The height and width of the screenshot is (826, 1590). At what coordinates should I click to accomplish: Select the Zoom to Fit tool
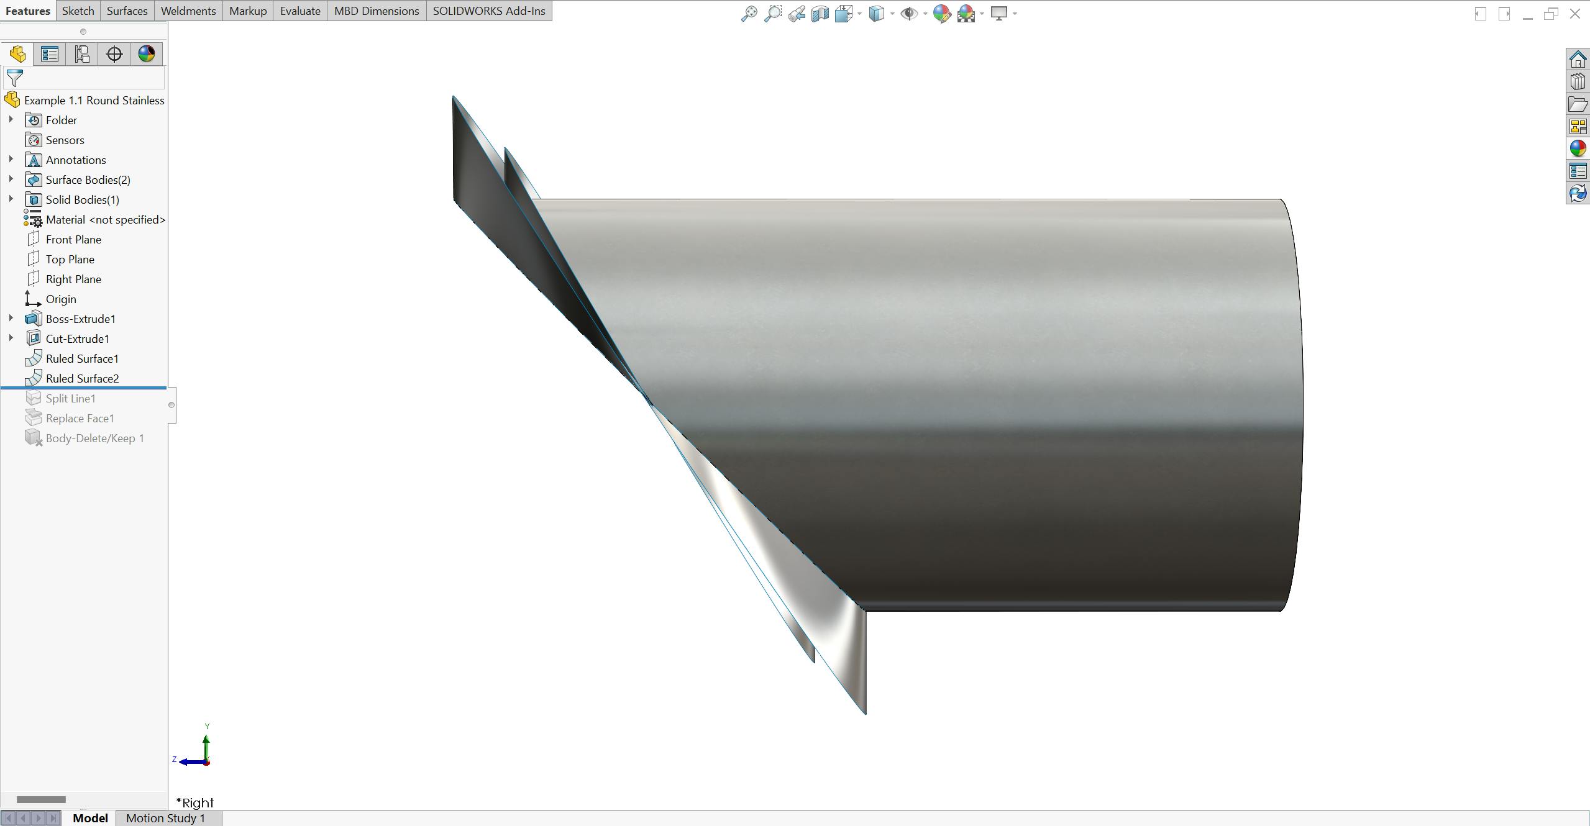(x=749, y=12)
